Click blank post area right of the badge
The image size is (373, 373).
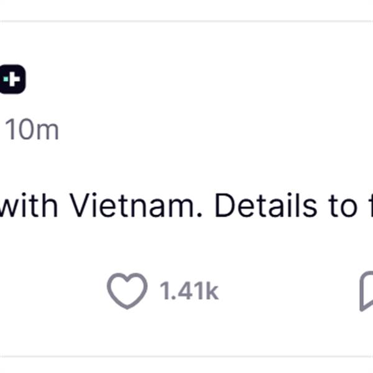190,79
